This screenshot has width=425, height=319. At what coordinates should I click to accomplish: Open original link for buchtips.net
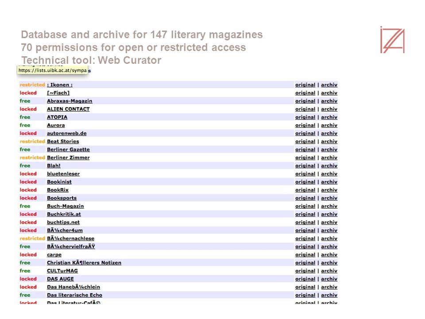point(305,222)
